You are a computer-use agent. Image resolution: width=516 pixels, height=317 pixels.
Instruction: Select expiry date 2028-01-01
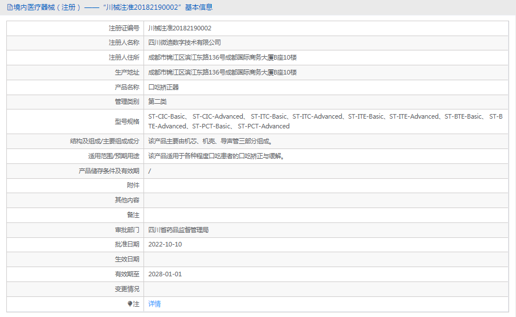[x=165, y=274]
